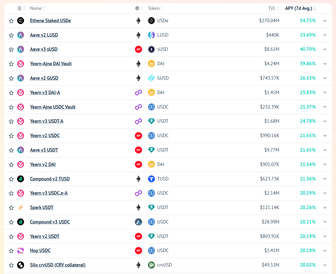This screenshot has height=274, width=336.
Task: Click Aave logo in Aave v2 LUSD row
Action: coord(21,35)
